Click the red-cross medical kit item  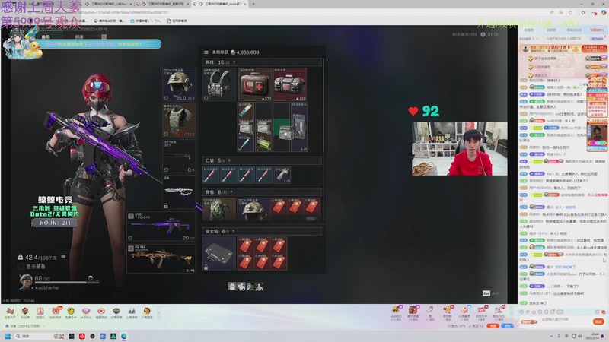tap(255, 84)
